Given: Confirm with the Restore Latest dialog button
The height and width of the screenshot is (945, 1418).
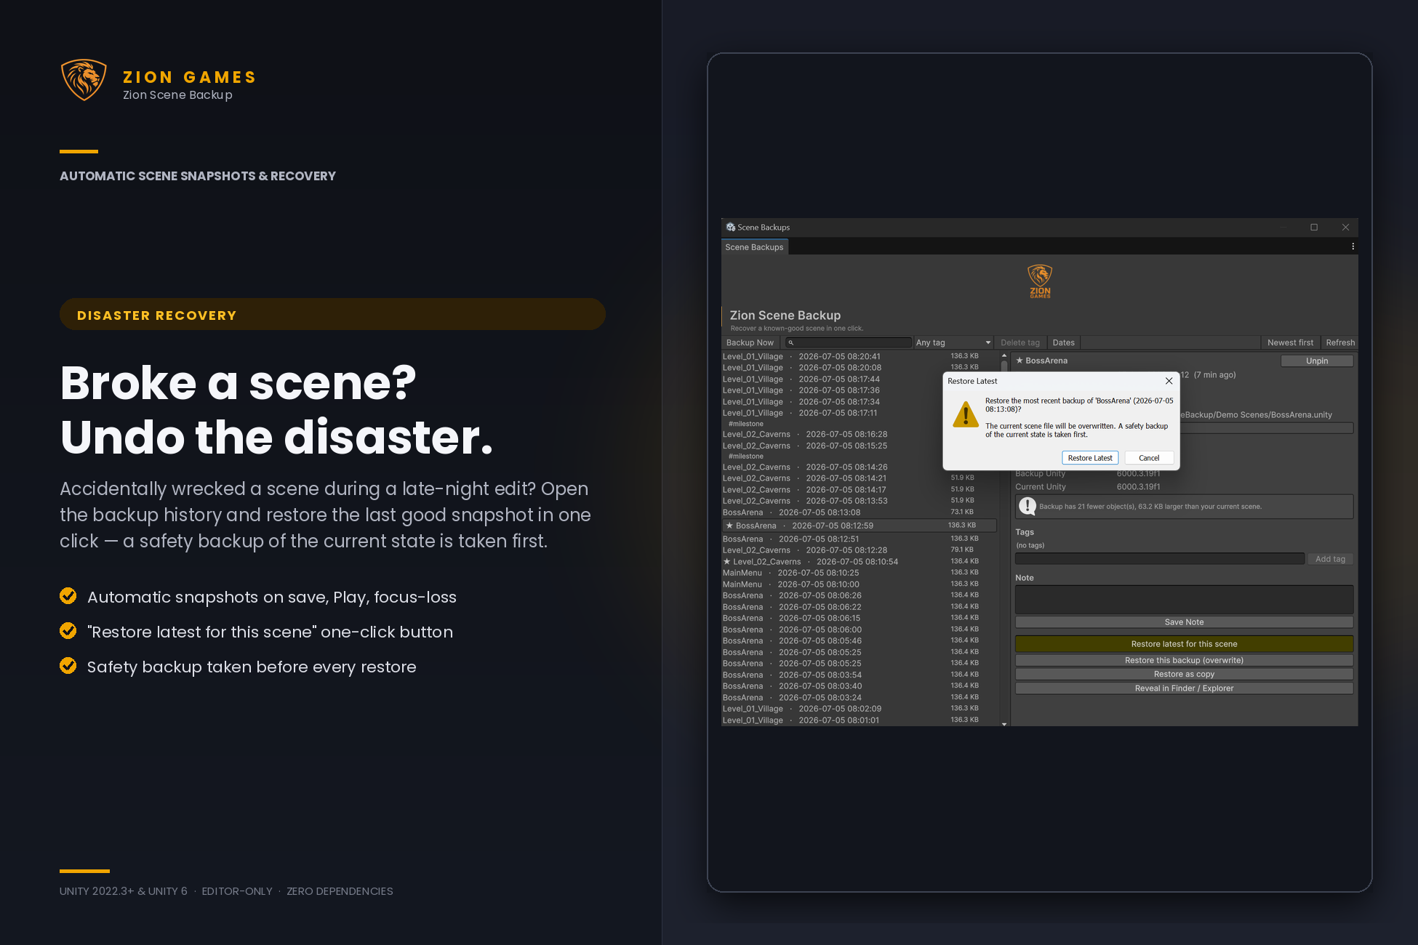Looking at the screenshot, I should (1090, 458).
